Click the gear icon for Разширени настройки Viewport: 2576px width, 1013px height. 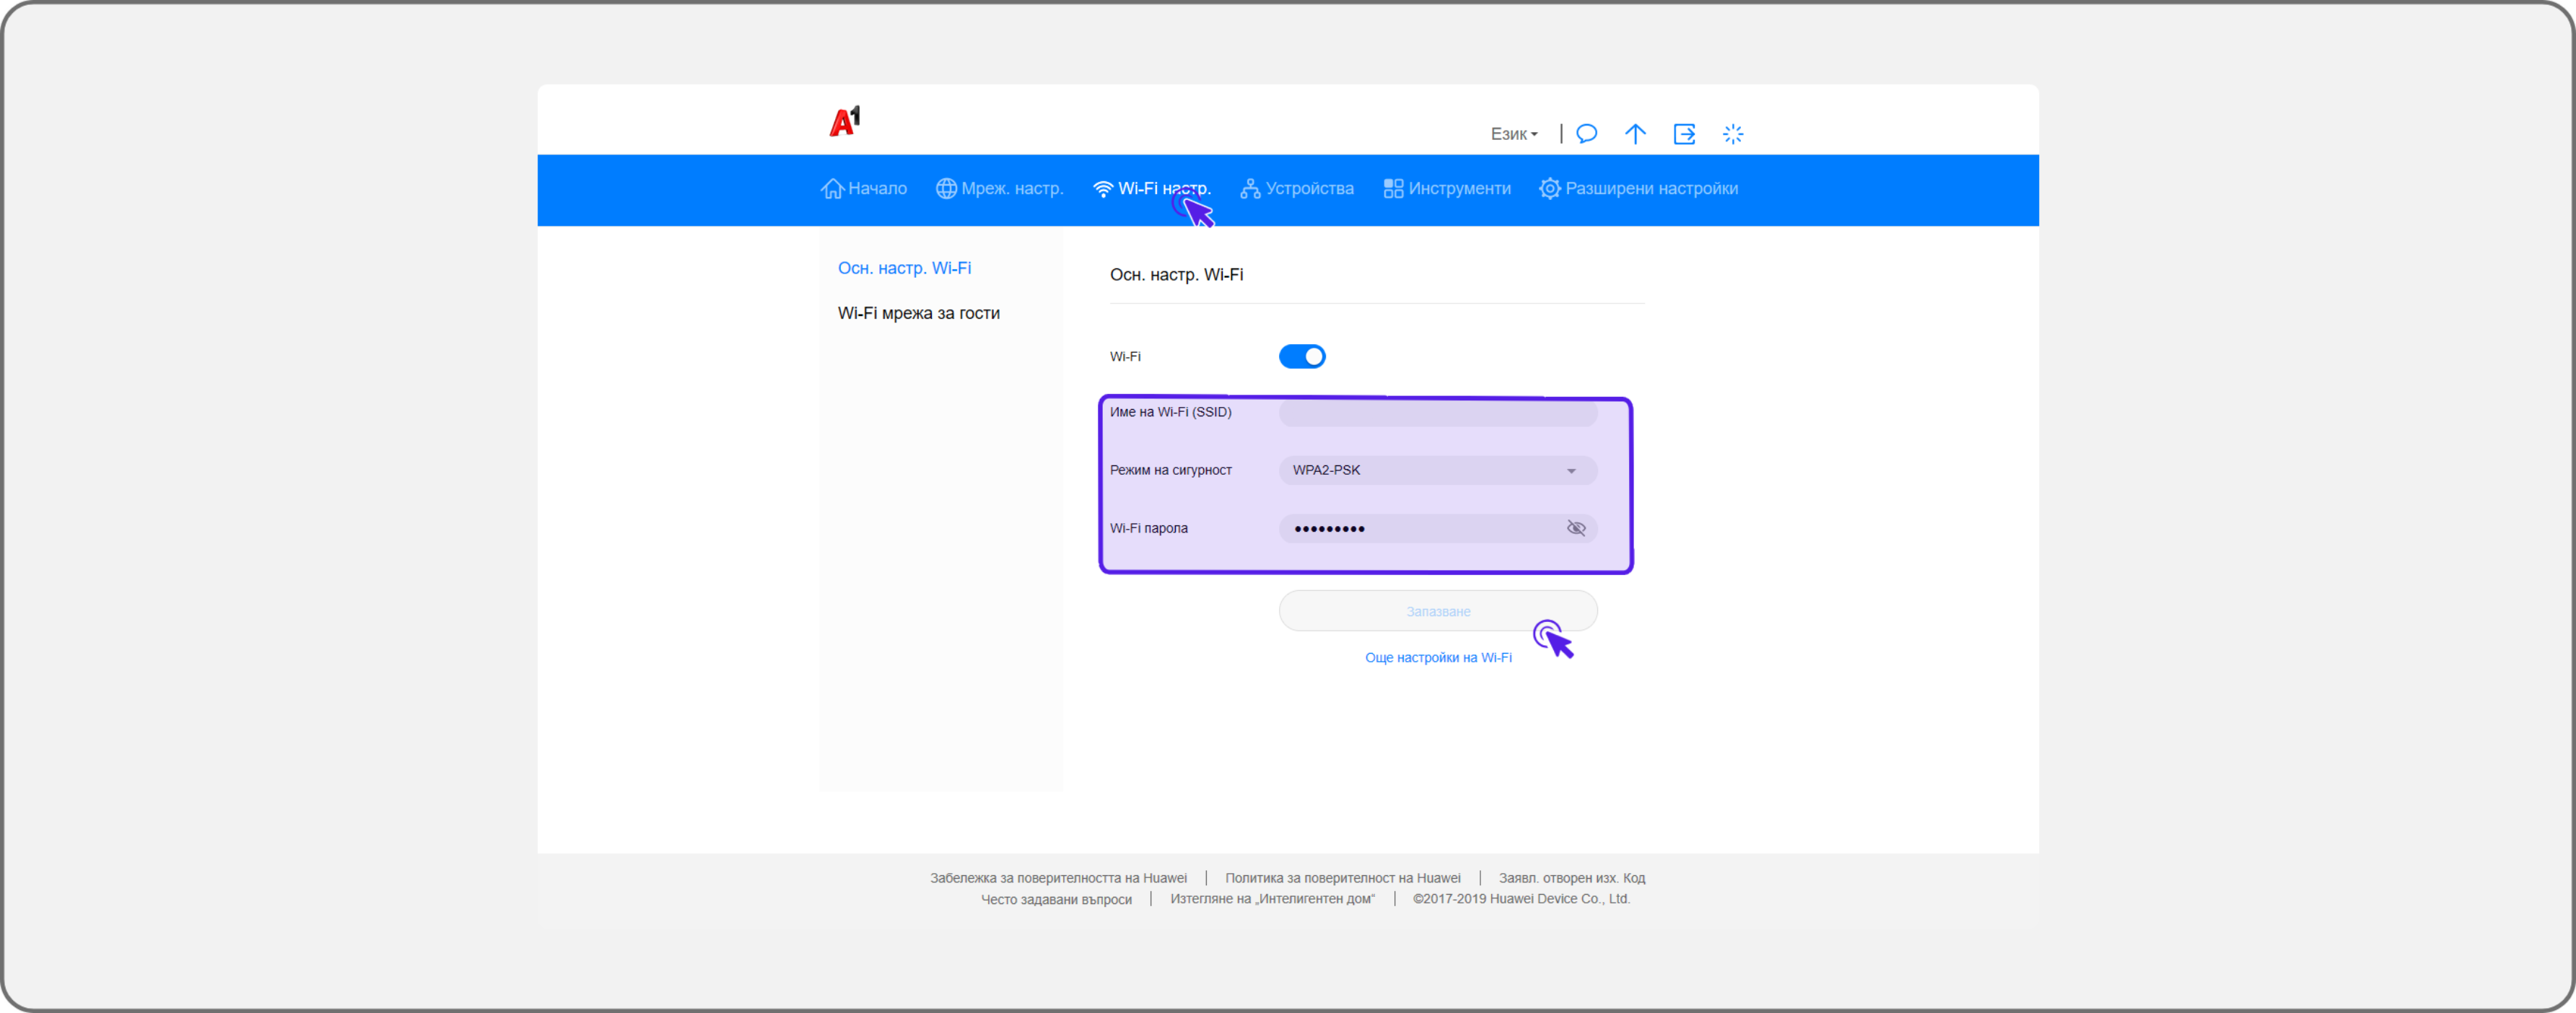click(x=1549, y=189)
